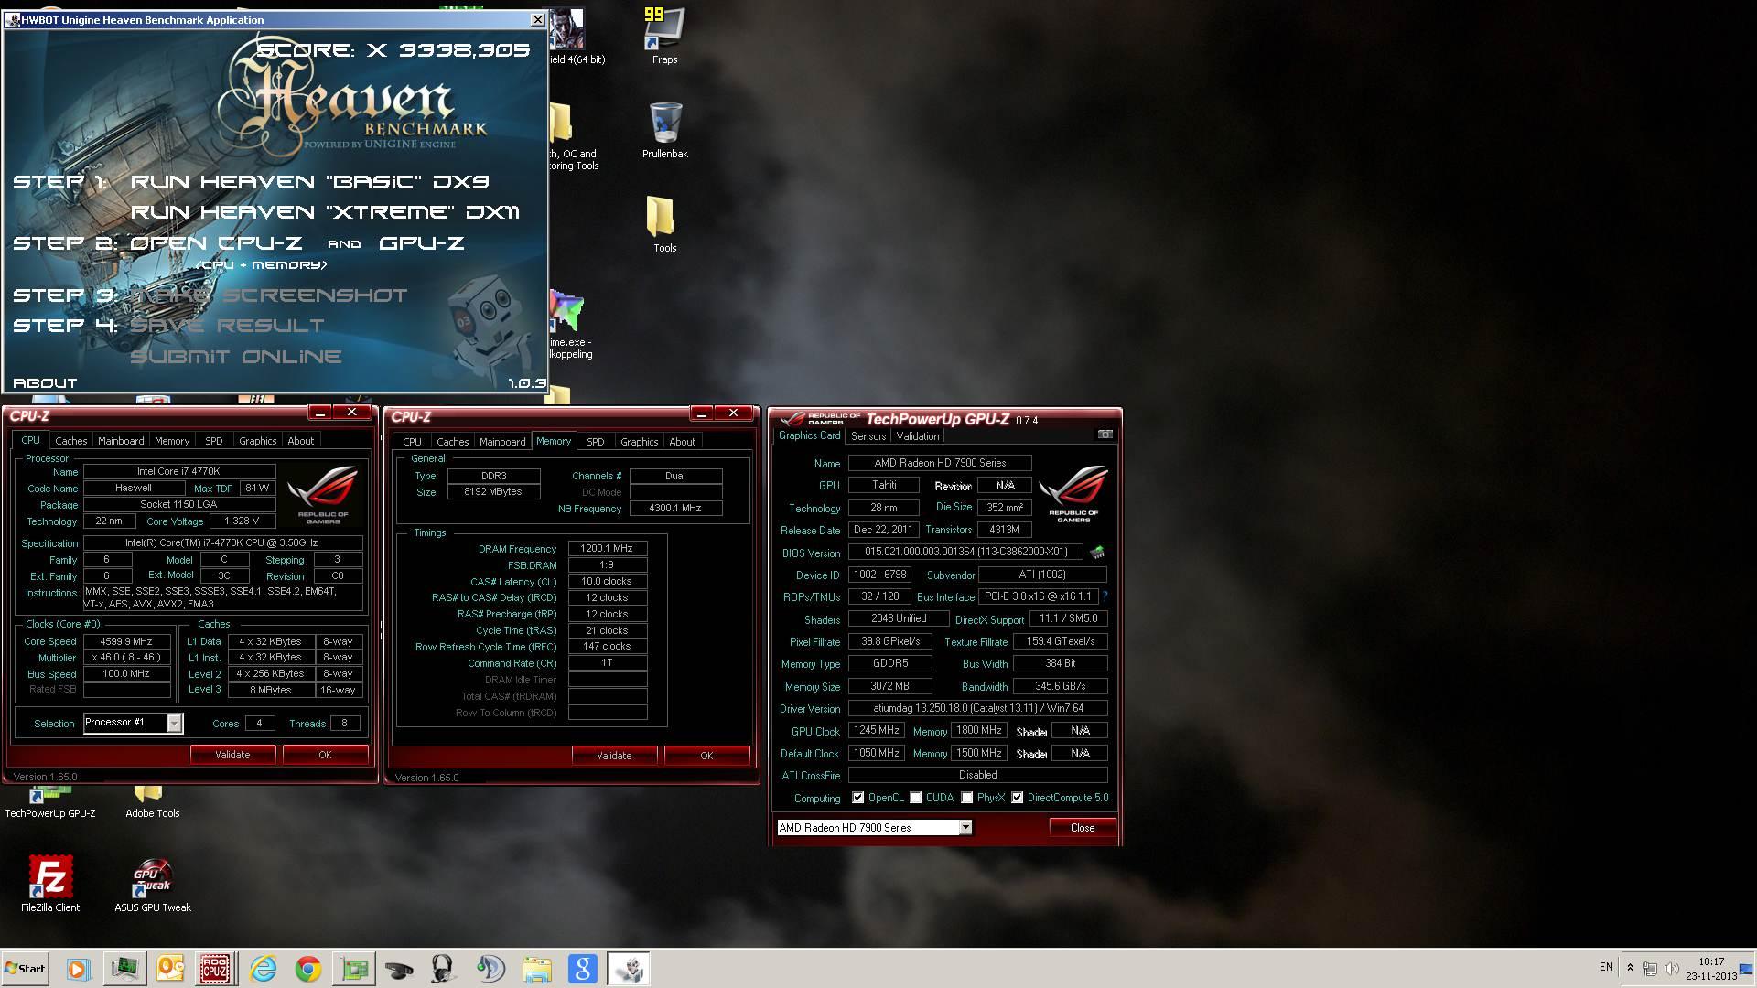Click the volume speaker tray icon
Image resolution: width=1757 pixels, height=988 pixels.
(1671, 968)
